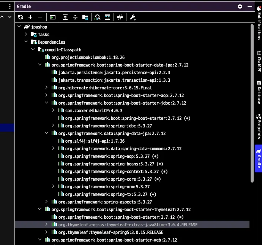Click the Expand All toolbar icon
Viewport: 262px width, 245px height.
pos(65,17)
